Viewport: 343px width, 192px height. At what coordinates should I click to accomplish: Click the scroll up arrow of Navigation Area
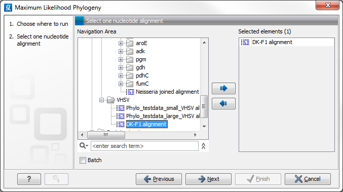(204, 43)
